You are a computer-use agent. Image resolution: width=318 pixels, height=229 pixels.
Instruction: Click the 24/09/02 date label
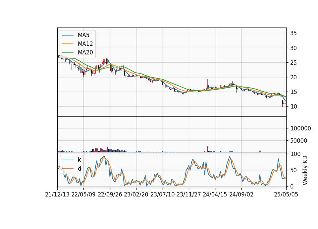tap(241, 194)
